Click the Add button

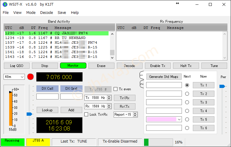pyautogui.click(x=71, y=110)
